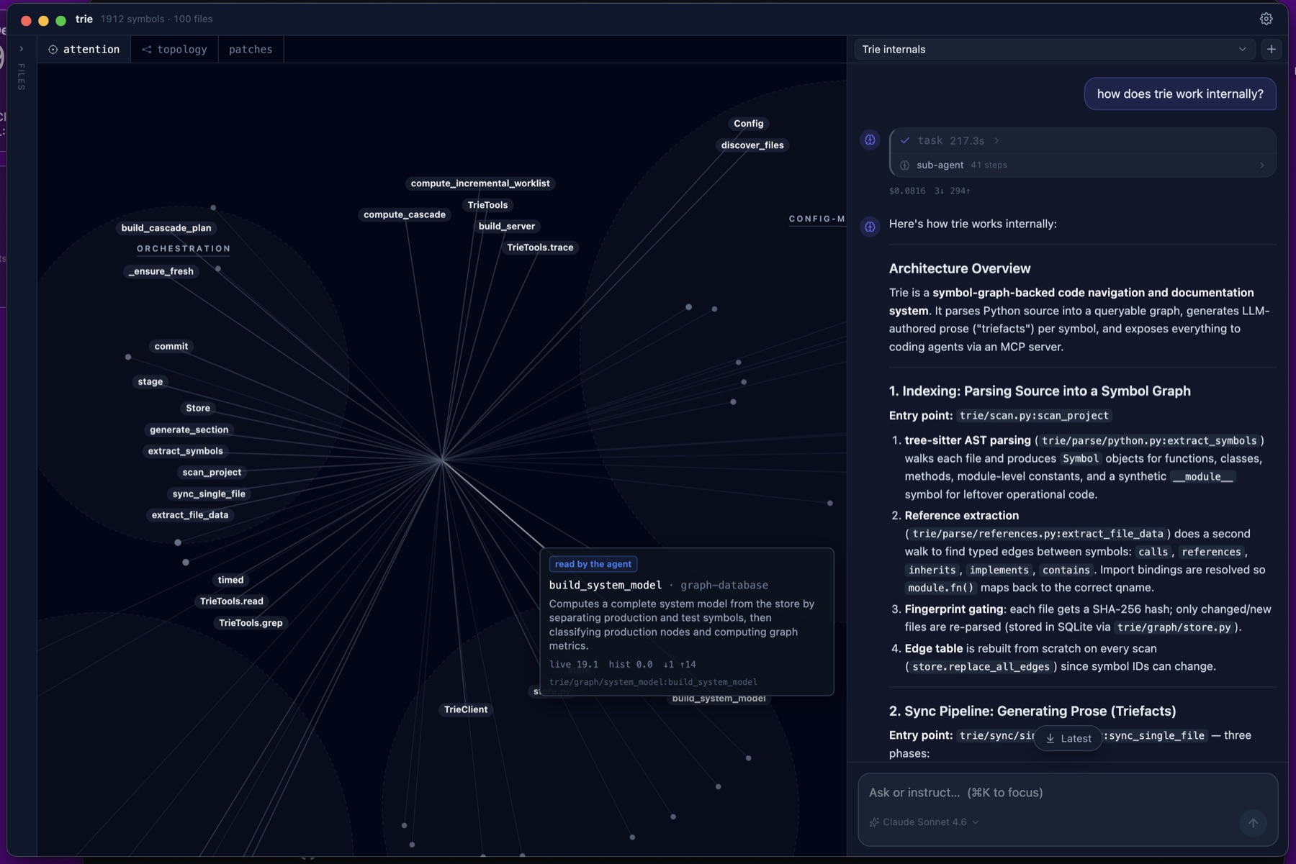Click the task checkmark icon
The height and width of the screenshot is (864, 1296).
coord(905,140)
